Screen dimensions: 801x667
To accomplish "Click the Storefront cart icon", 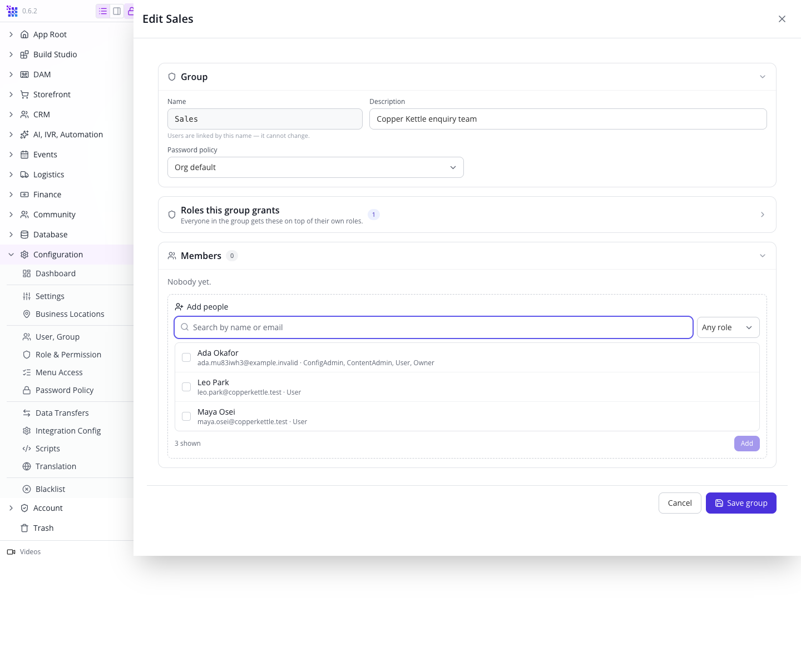I will [x=24, y=94].
